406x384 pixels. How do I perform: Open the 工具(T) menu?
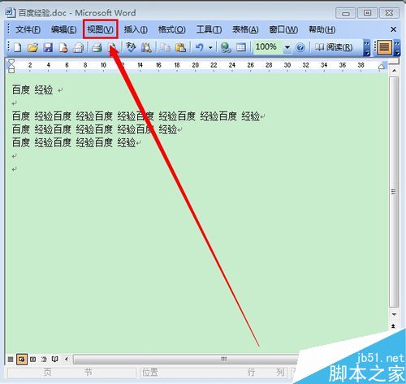[x=209, y=29]
